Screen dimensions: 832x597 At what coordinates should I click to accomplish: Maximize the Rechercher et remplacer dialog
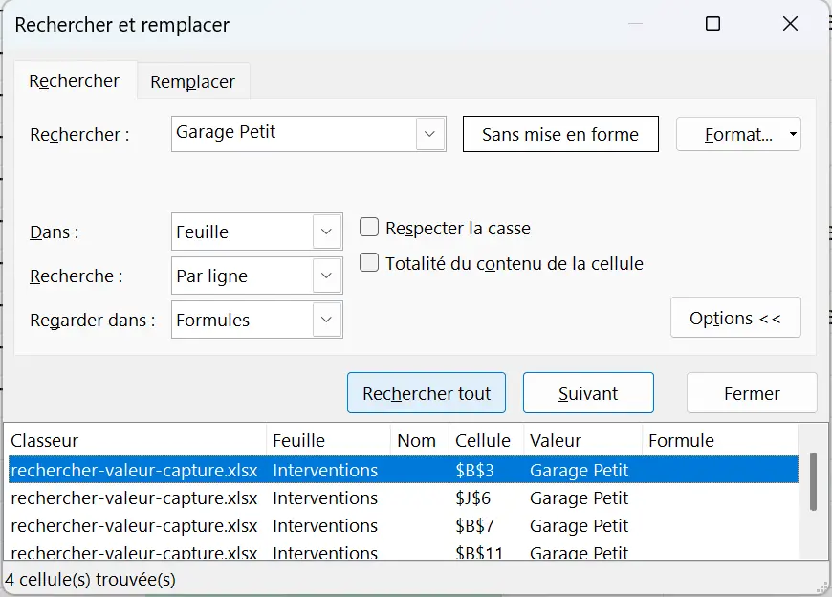pyautogui.click(x=712, y=23)
